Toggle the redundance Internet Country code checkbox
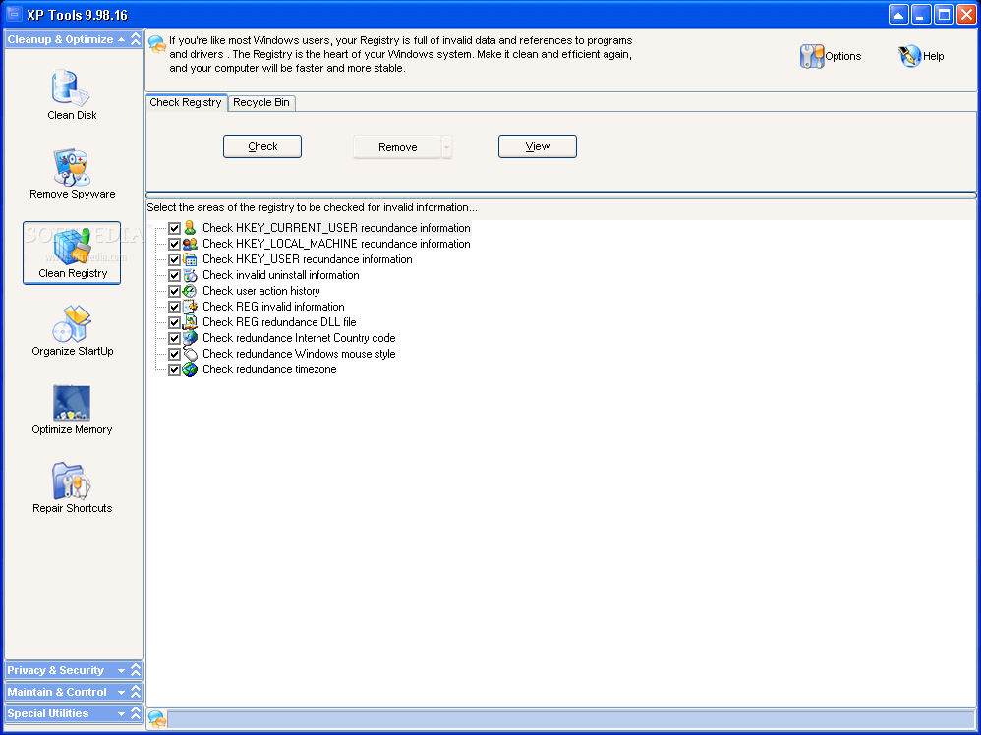This screenshot has width=981, height=735. [175, 338]
